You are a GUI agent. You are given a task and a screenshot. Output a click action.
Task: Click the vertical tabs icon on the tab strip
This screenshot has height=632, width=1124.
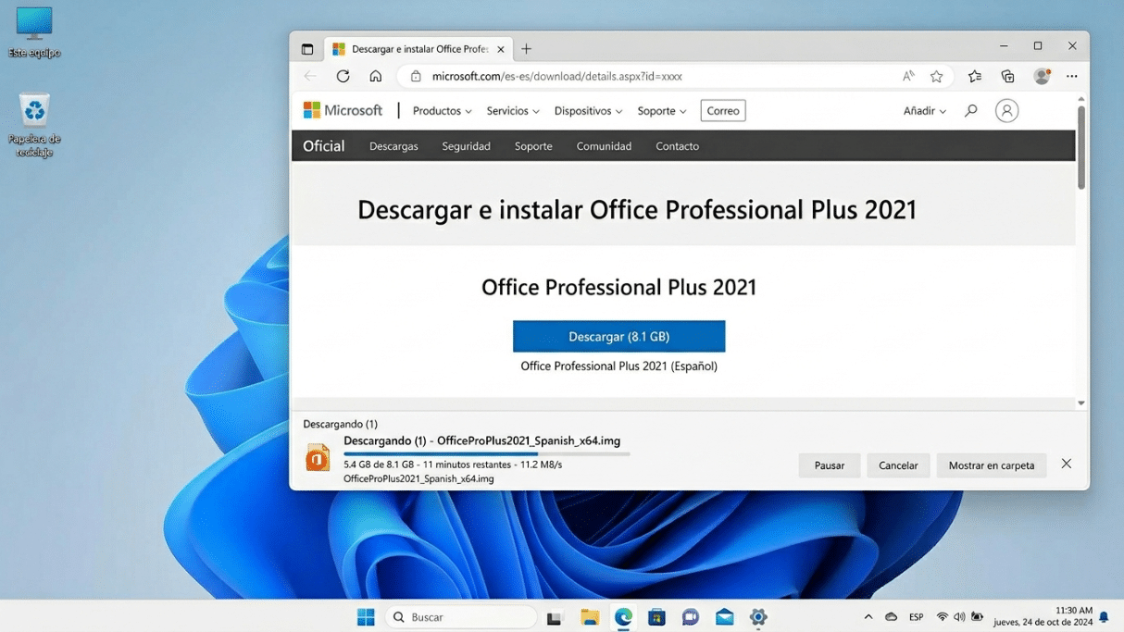click(306, 48)
